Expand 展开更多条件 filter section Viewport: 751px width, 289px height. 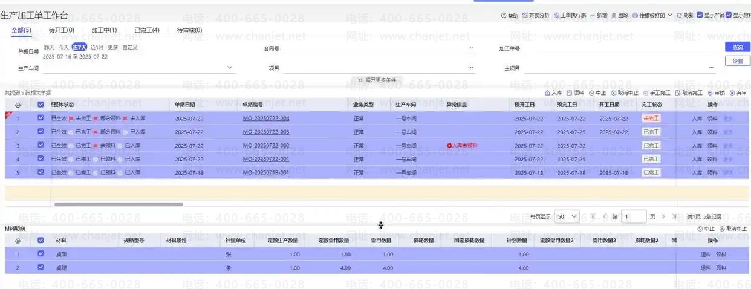[377, 80]
